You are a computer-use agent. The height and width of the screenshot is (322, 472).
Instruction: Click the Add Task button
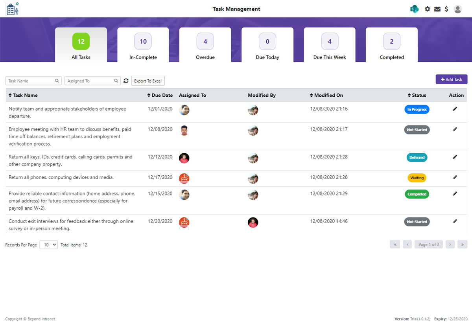click(x=451, y=79)
